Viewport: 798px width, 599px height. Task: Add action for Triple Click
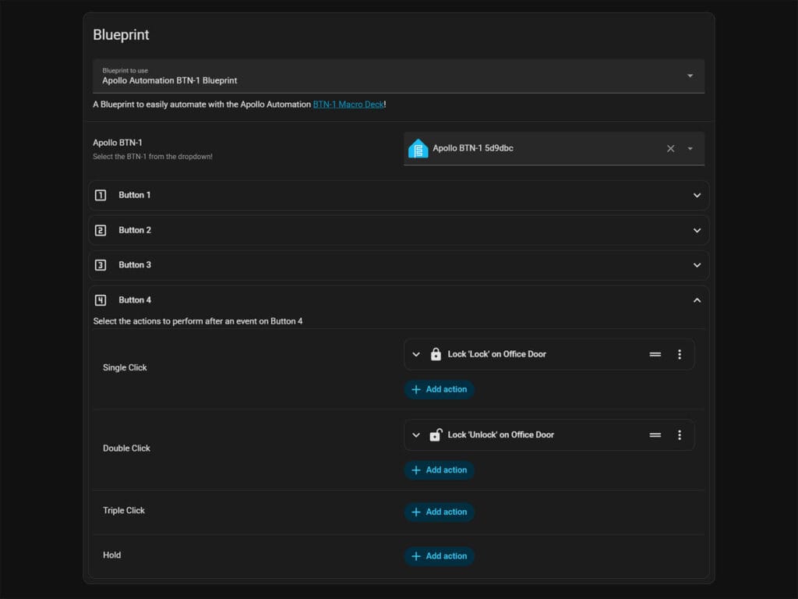pos(439,512)
